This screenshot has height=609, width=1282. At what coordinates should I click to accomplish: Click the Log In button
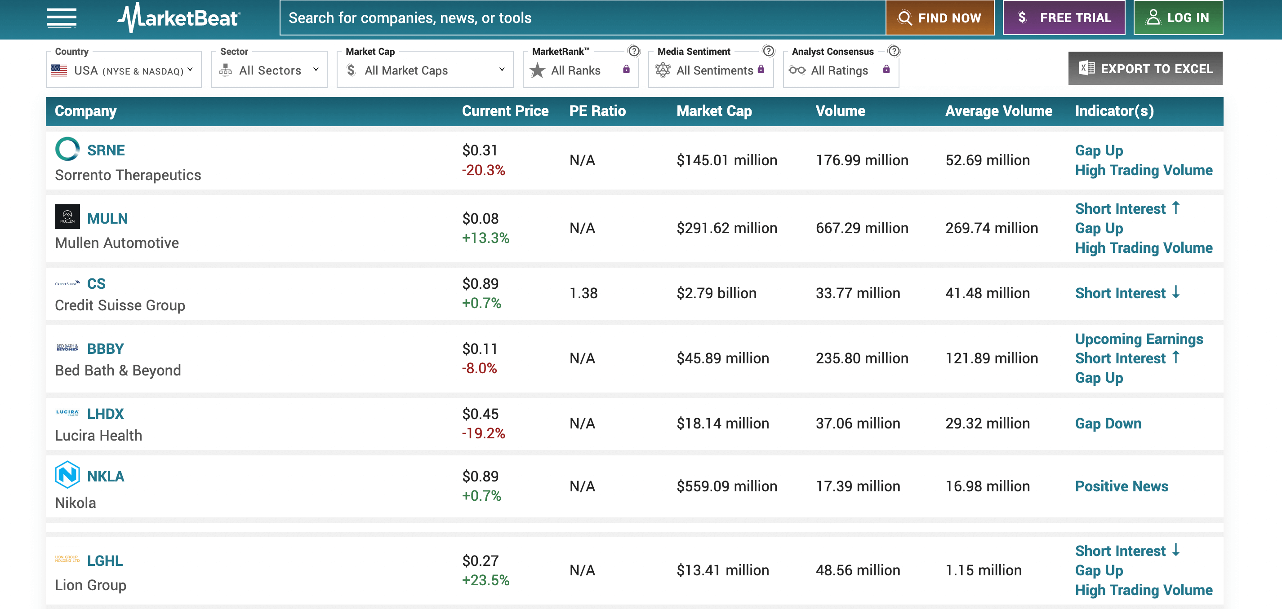tap(1178, 18)
